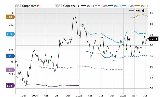Click the 60 label on right price axis
This screenshot has height=97, width=163.
tap(151, 67)
